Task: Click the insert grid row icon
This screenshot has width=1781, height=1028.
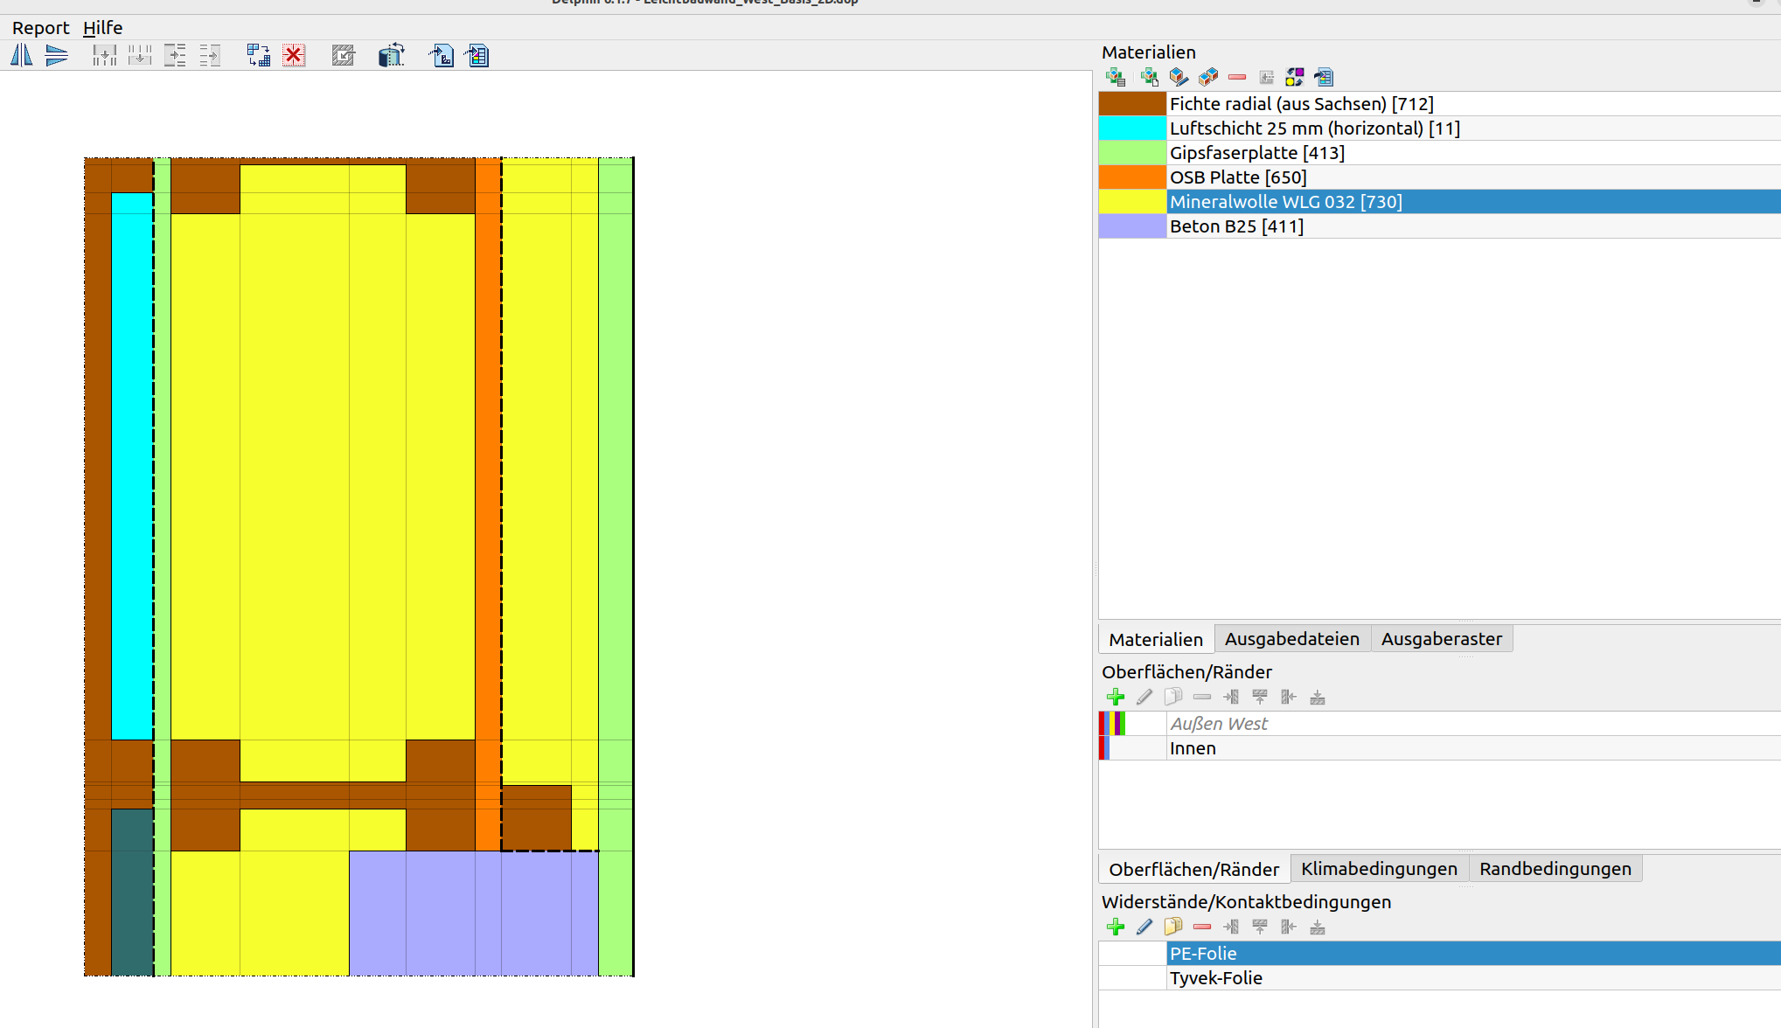Action: point(105,56)
